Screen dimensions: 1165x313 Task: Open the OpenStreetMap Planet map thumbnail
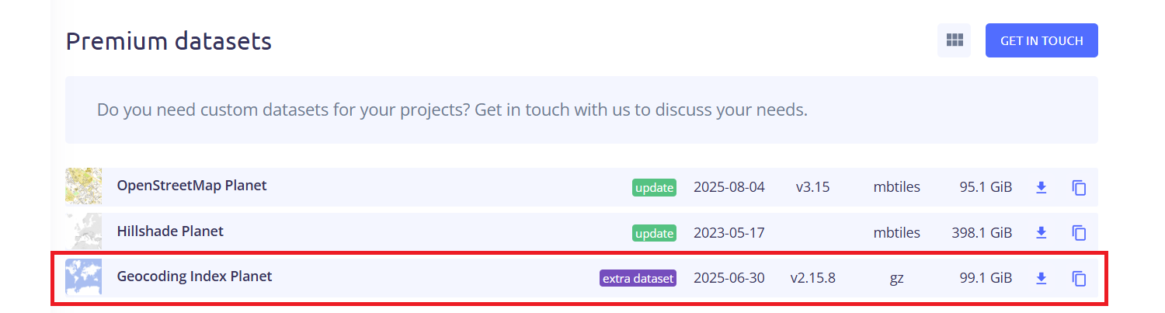[84, 186]
